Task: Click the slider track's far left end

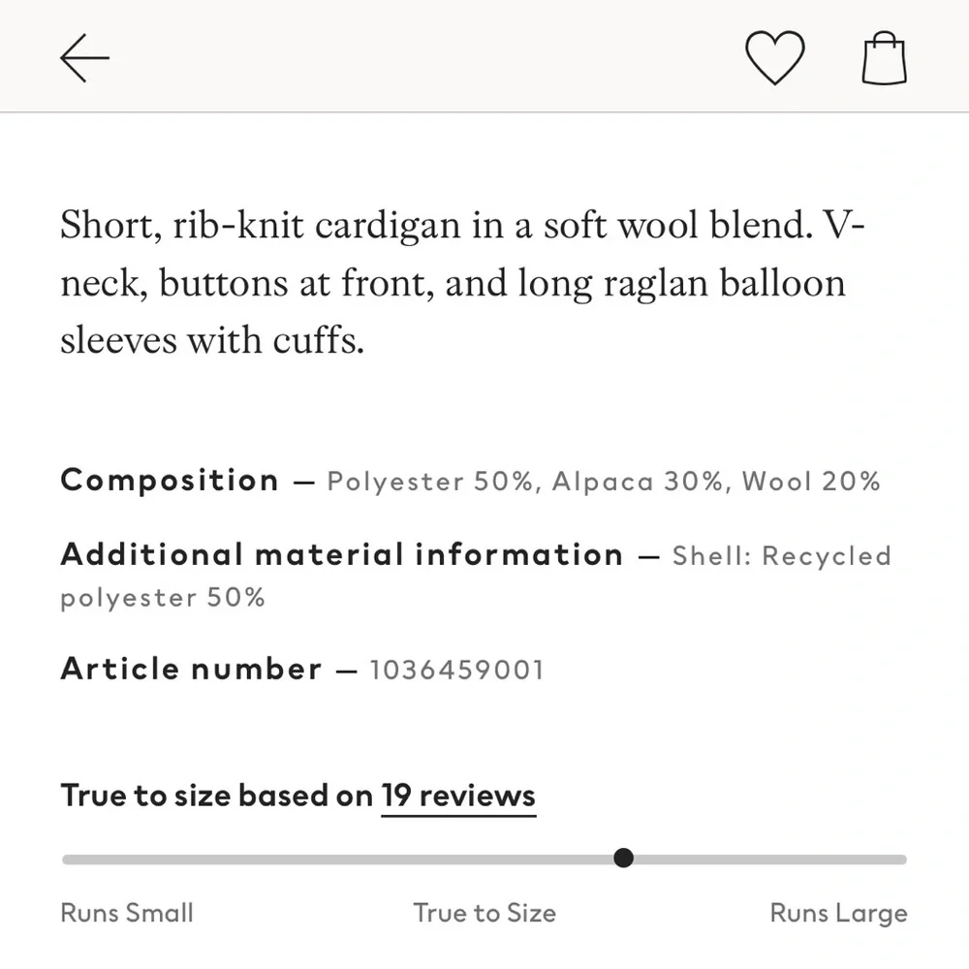Action: pyautogui.click(x=68, y=860)
